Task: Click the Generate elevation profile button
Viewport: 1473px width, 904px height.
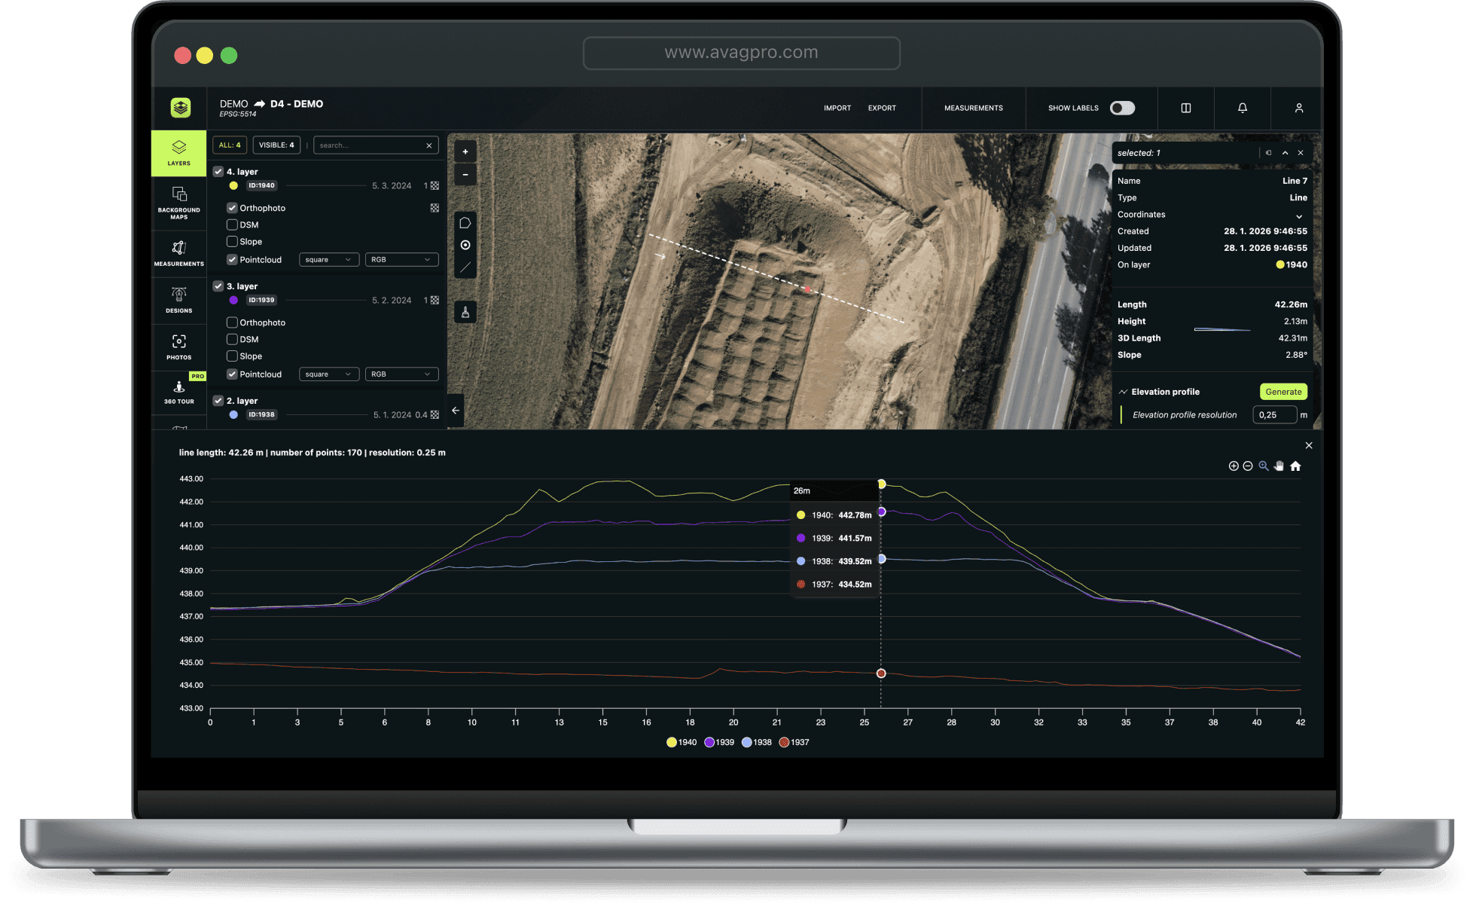Action: [x=1283, y=392]
